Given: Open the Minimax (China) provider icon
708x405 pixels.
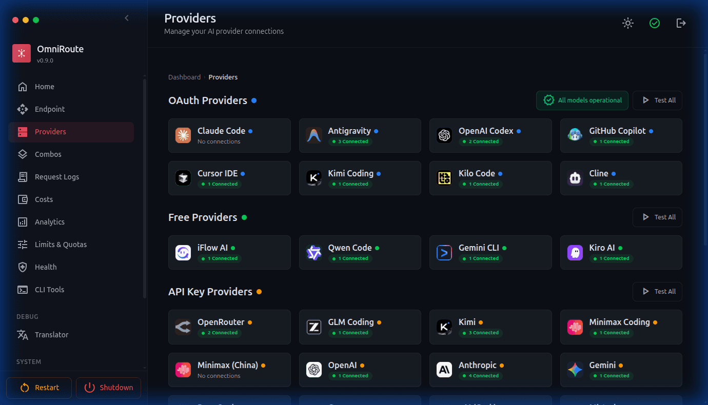Looking at the screenshot, I should [183, 370].
